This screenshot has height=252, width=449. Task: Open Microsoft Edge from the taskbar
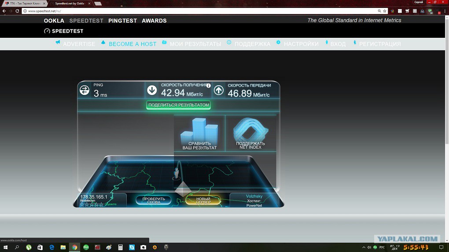[52, 247]
